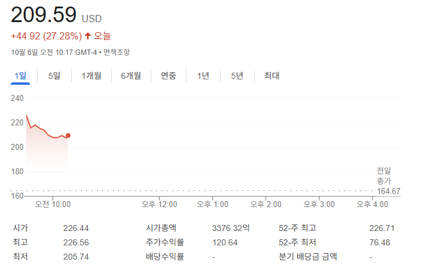Image resolution: width=422 pixels, height=268 pixels.
Task: Click the 209.59 current price
Action: pyautogui.click(x=44, y=14)
